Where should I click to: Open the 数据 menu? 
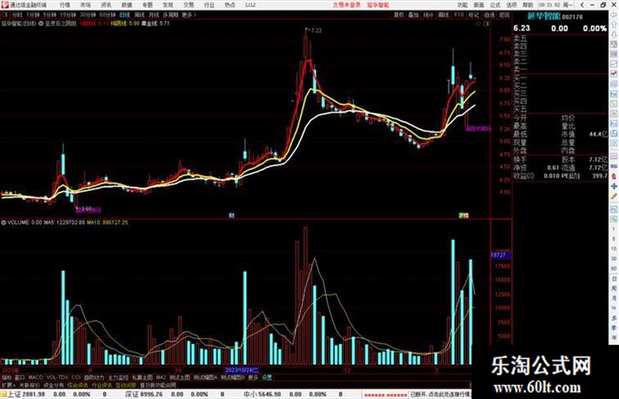126,5
